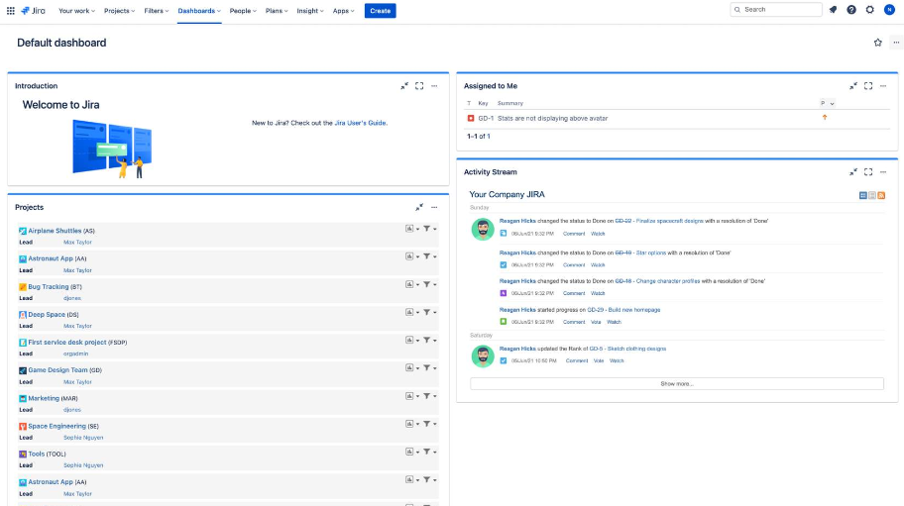Collapse the Projects gadget

tap(419, 207)
